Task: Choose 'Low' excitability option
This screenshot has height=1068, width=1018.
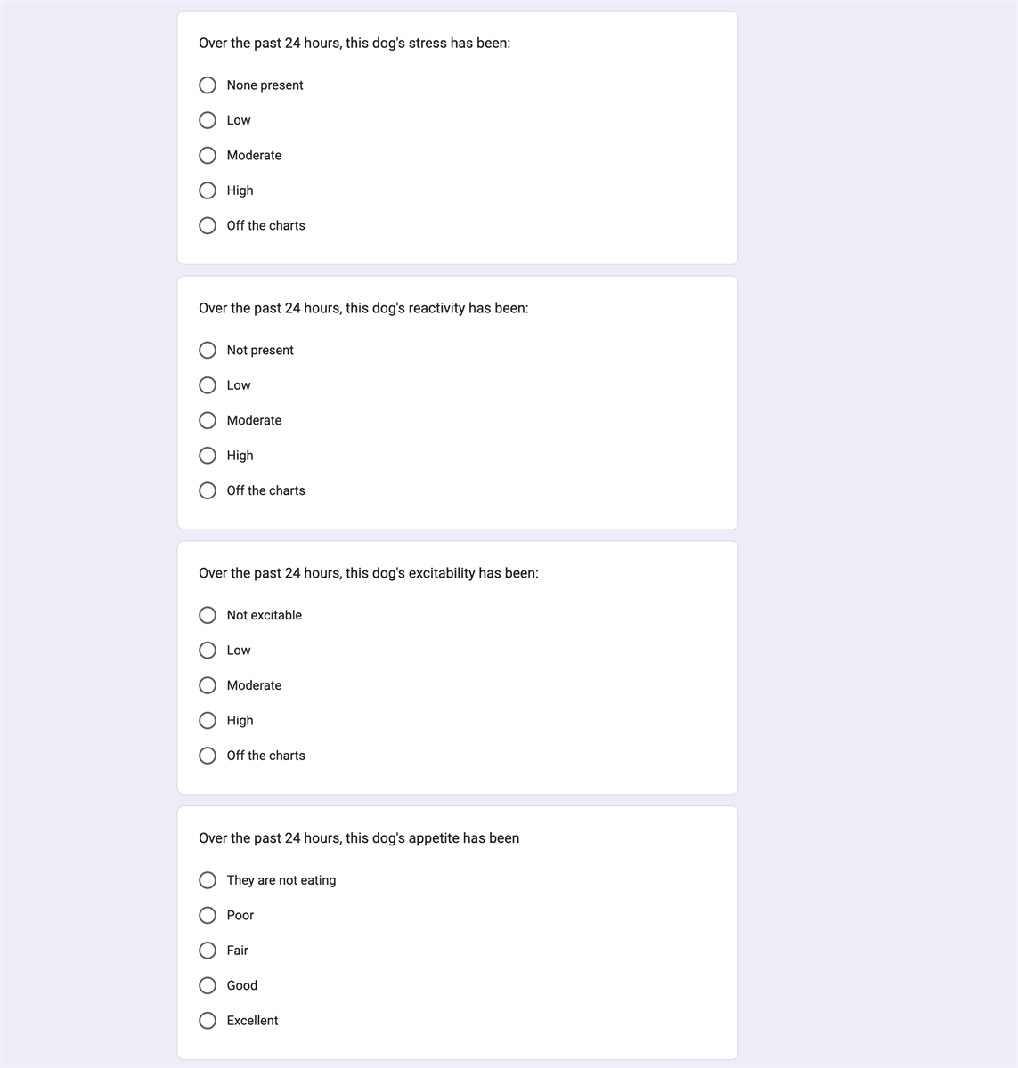Action: (x=208, y=651)
